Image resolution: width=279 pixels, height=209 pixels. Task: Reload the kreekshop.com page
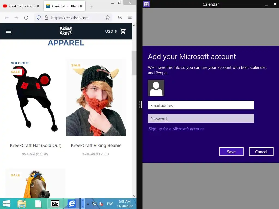click(26, 18)
